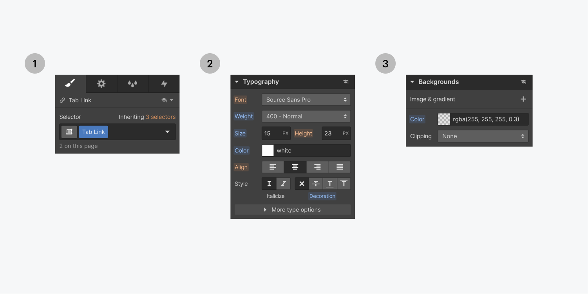Apply overline text decoration

click(x=344, y=183)
